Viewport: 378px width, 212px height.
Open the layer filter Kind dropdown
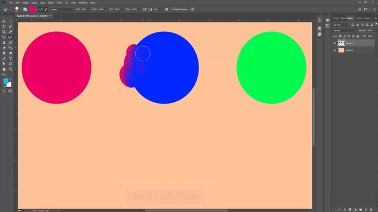point(341,25)
